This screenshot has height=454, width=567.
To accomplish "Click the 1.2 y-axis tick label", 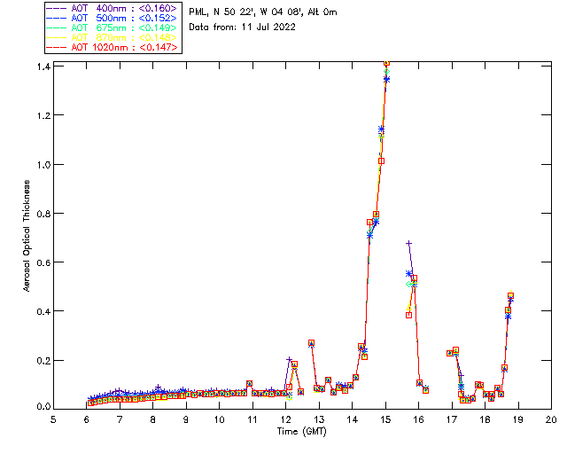I will [43, 115].
